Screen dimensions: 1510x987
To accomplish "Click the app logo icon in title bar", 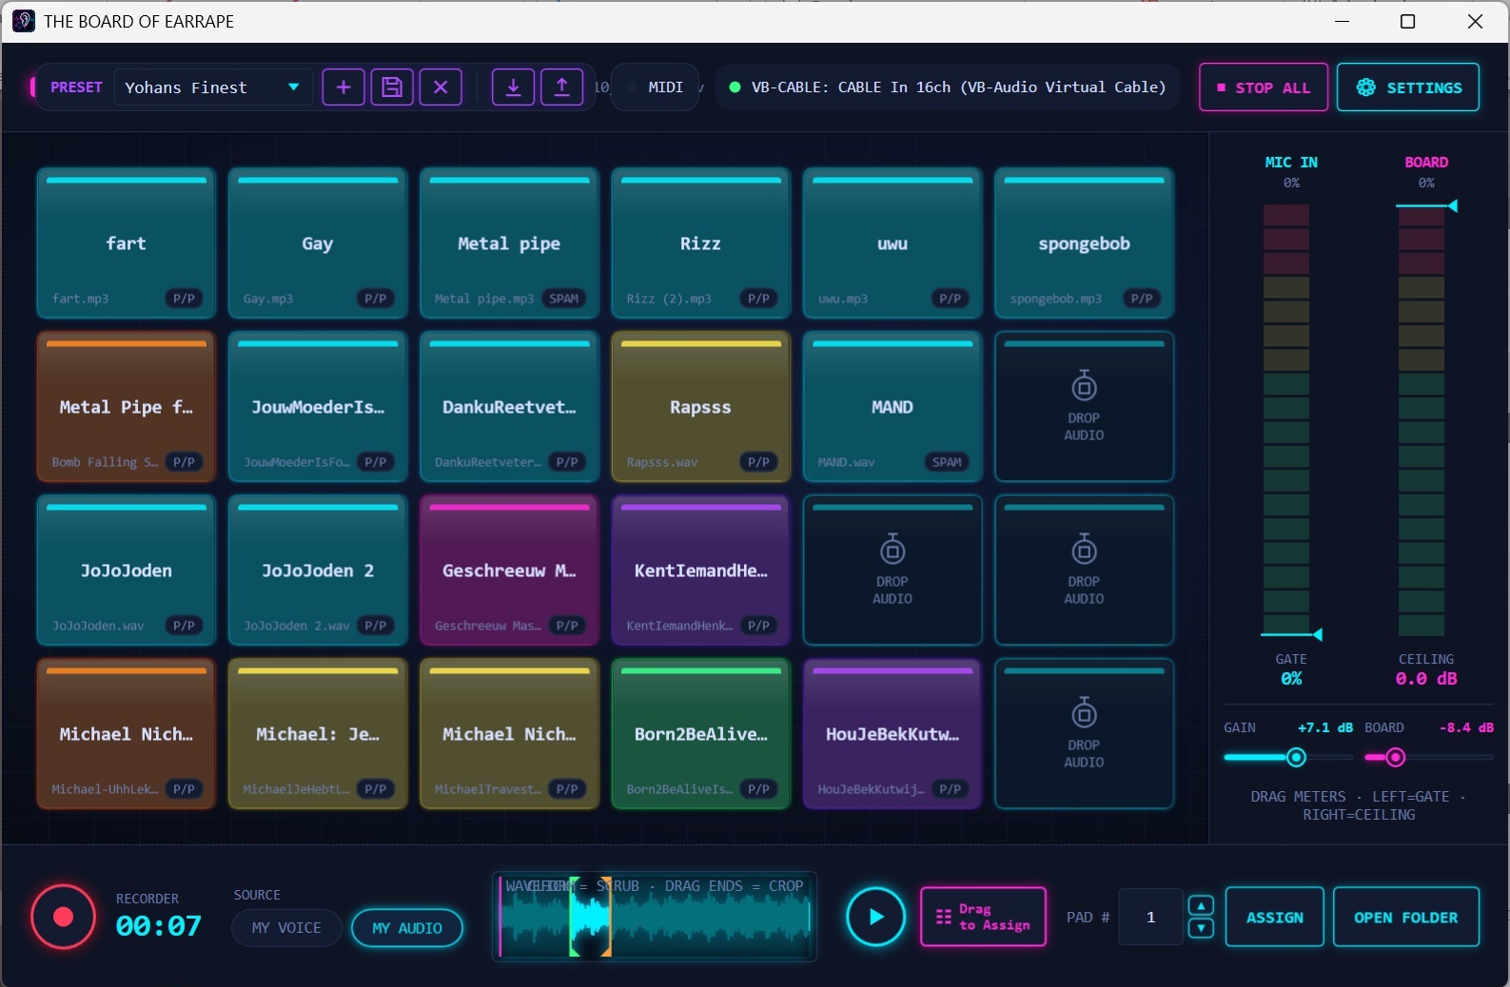I will coord(24,21).
